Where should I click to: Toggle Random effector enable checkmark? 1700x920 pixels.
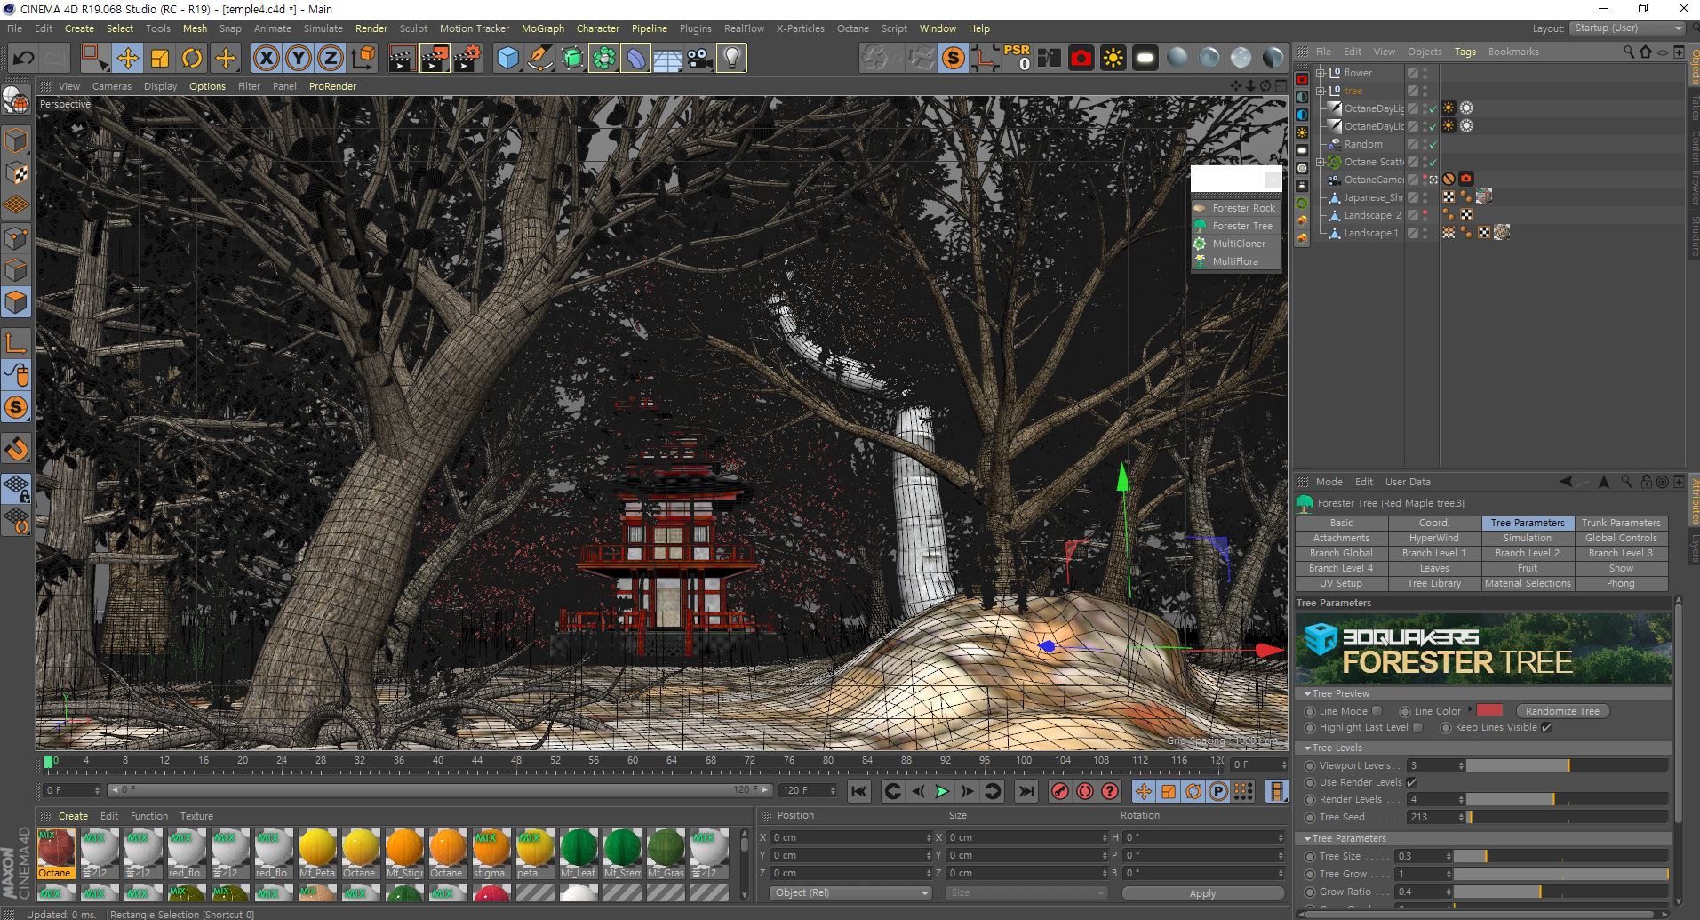pos(1433,144)
